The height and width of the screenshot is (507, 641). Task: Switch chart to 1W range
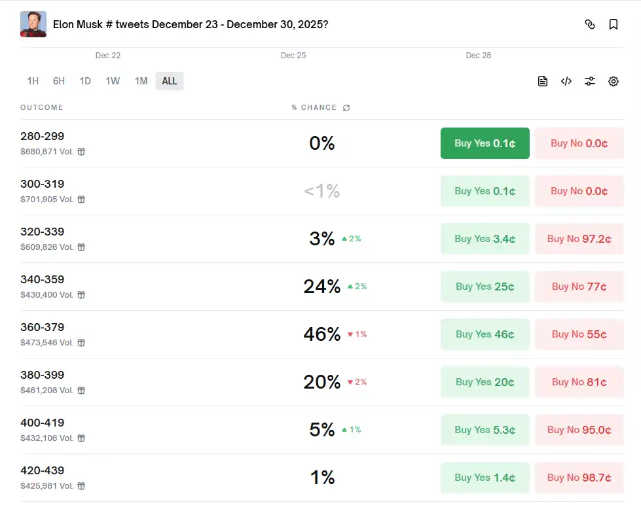113,81
